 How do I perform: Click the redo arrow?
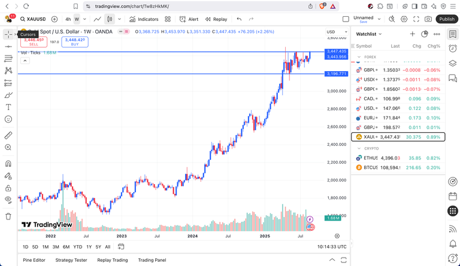tap(251, 19)
